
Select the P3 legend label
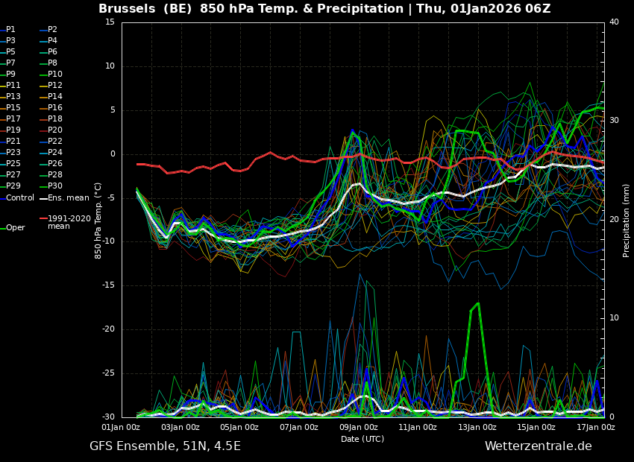coord(10,41)
